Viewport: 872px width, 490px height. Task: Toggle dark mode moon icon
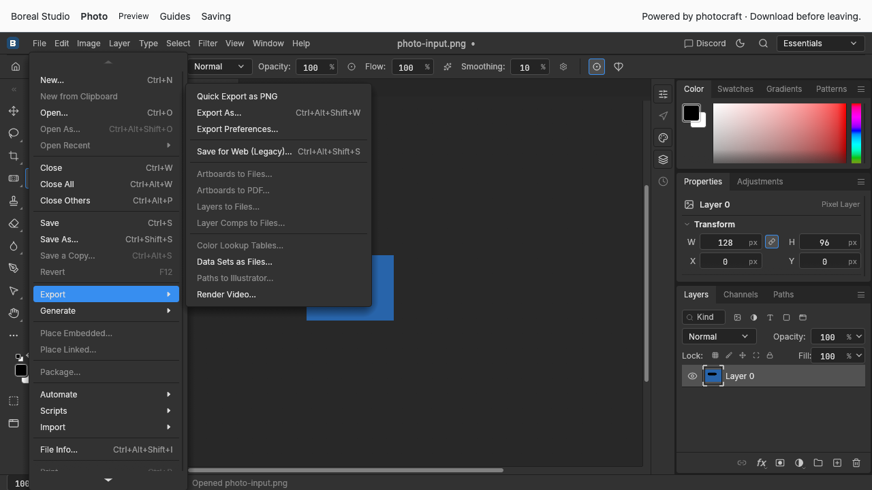tap(741, 43)
